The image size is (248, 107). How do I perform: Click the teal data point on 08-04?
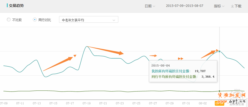[220, 51]
